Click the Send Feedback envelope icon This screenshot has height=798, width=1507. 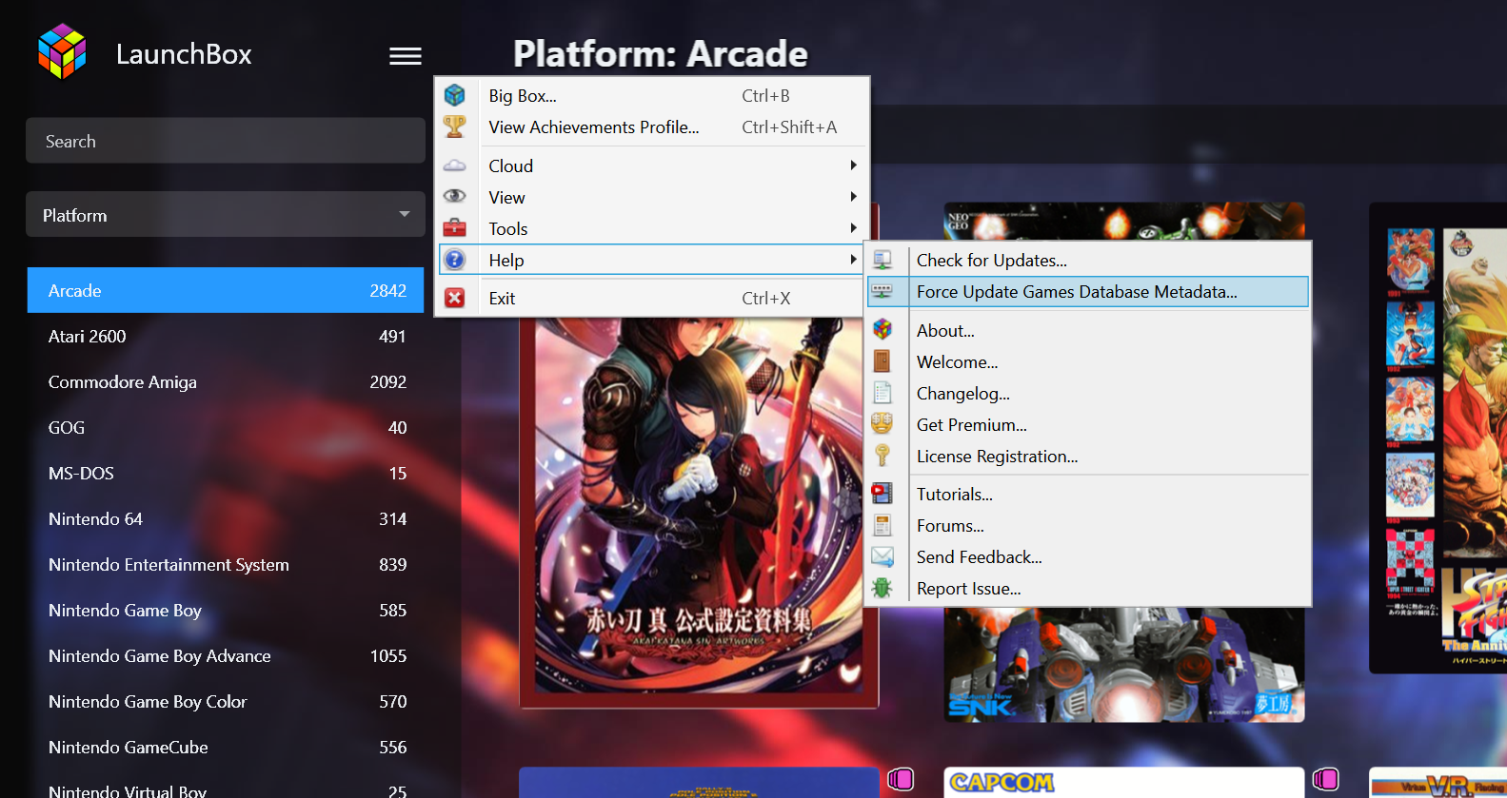(x=882, y=556)
